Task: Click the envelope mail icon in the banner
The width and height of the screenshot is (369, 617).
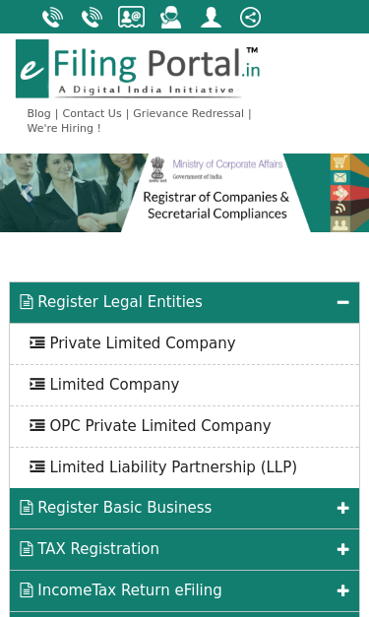Action: coord(339,177)
